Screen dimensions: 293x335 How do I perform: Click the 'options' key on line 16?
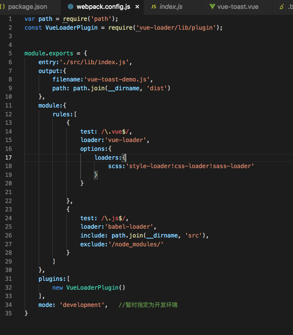[x=92, y=149]
